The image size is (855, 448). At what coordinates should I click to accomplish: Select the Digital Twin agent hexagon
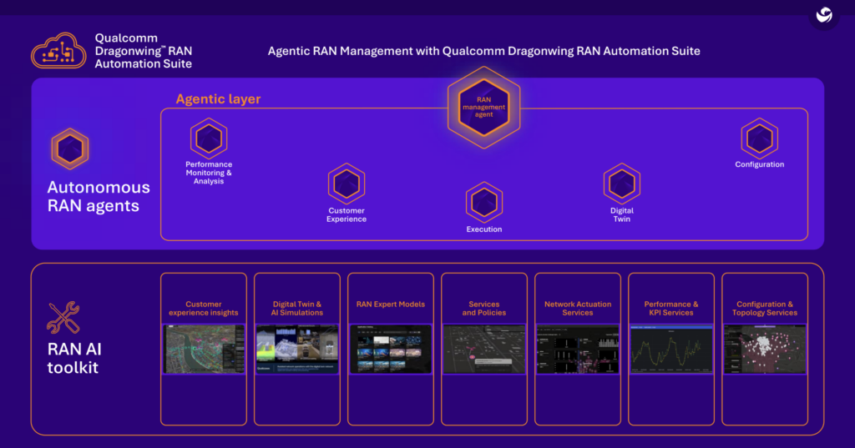coord(621,184)
